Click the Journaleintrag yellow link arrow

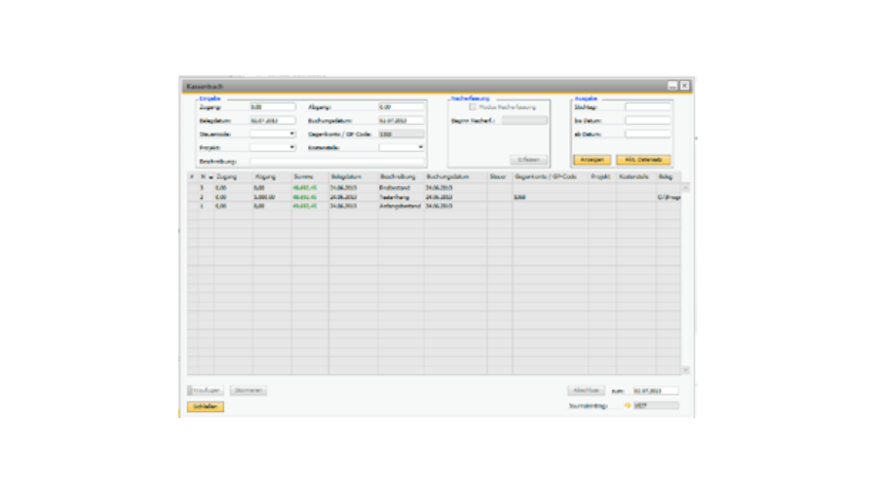(x=628, y=405)
